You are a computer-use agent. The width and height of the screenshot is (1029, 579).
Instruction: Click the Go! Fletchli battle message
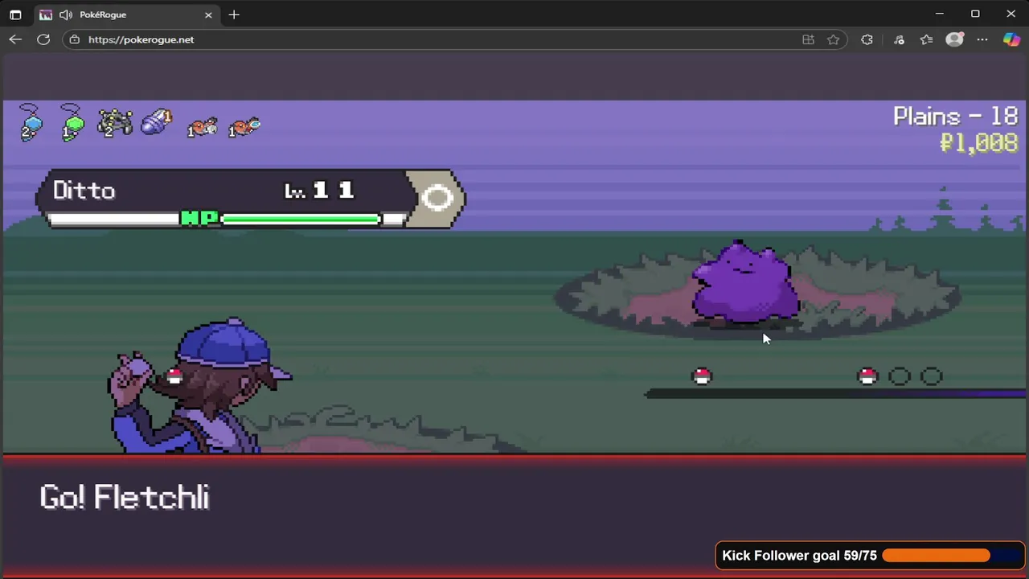coord(125,498)
